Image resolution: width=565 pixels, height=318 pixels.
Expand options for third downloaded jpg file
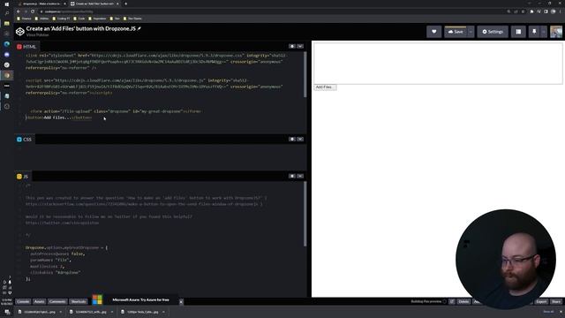[163, 312]
